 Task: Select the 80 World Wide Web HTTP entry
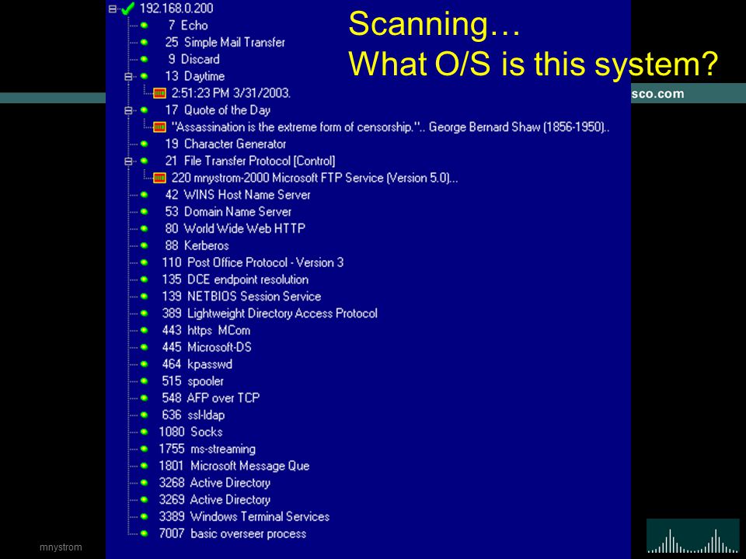[235, 228]
